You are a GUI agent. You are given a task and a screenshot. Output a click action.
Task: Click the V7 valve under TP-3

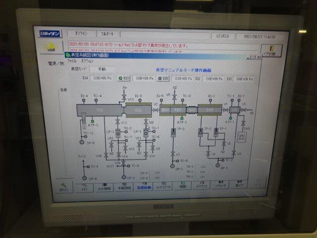click(173, 154)
